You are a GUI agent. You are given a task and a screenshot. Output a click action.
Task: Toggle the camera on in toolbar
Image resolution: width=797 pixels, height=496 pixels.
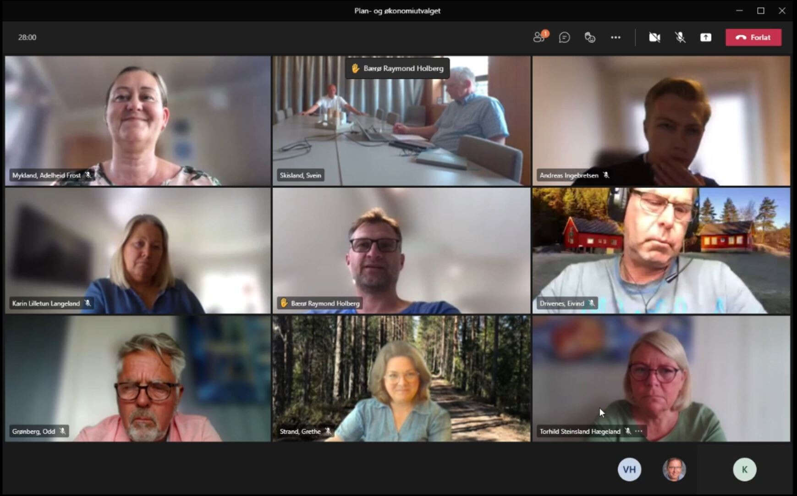654,38
